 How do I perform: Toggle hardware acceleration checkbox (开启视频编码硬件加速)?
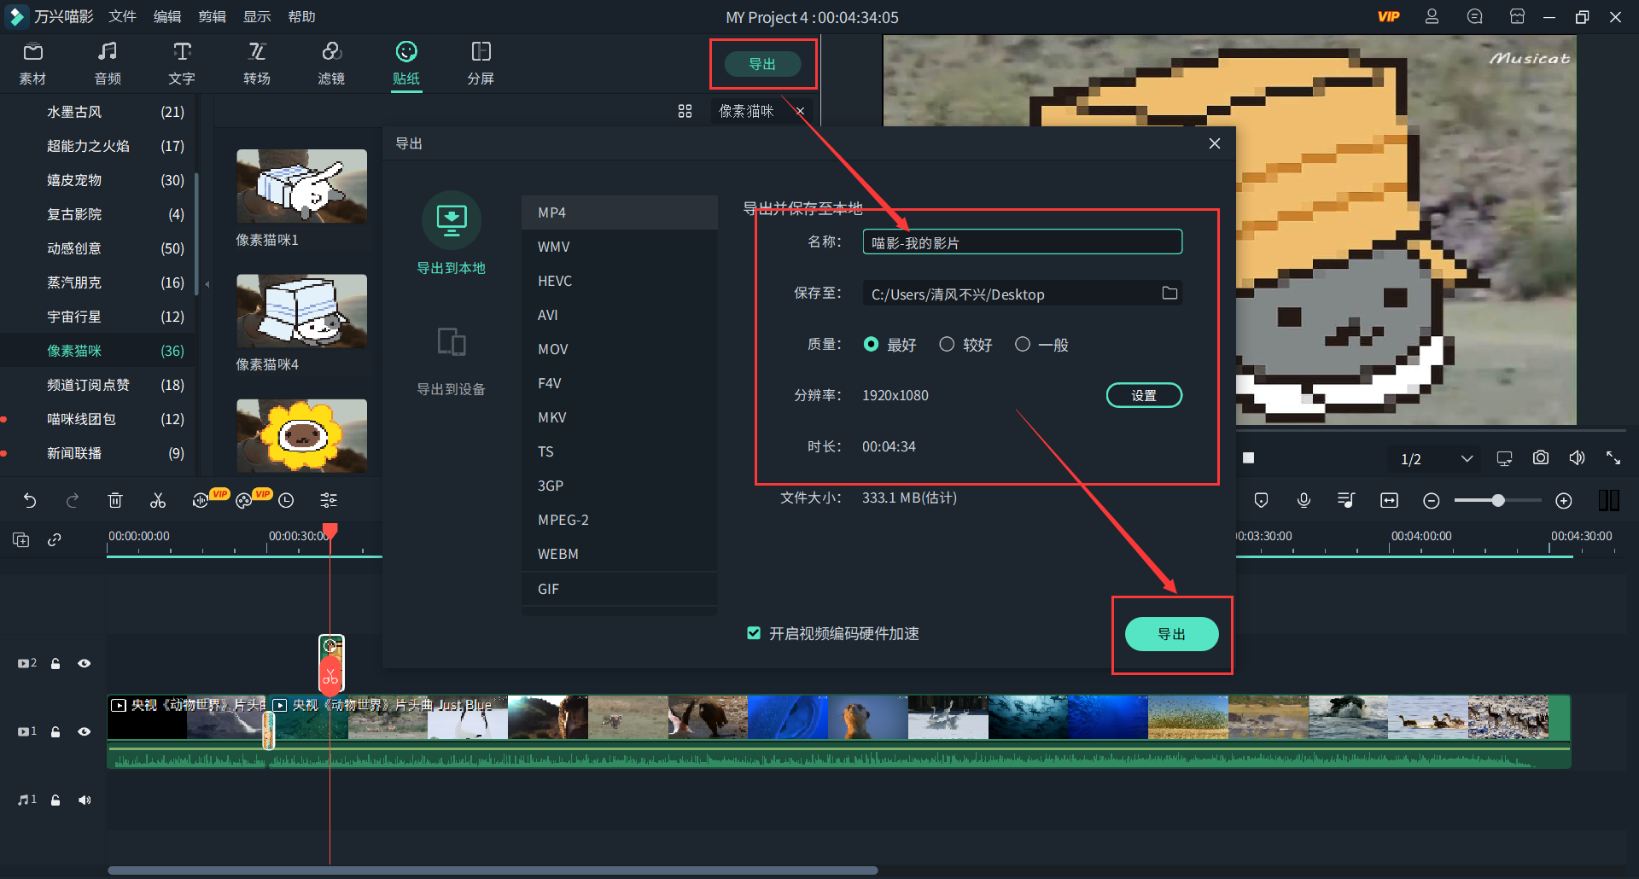[754, 633]
